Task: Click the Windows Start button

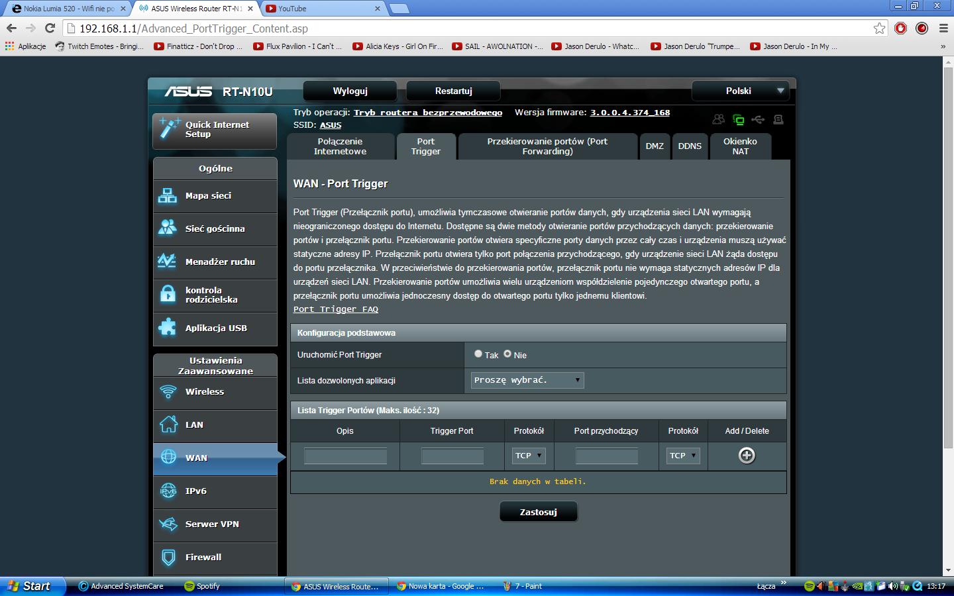Action: (x=33, y=586)
